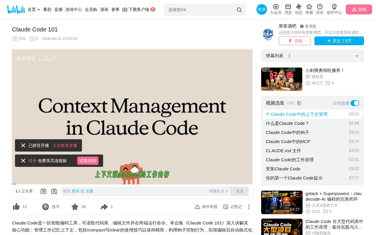This screenshot has height=235, width=376.
Task: Dismiss the 已静音开播 notice
Action: point(23,145)
